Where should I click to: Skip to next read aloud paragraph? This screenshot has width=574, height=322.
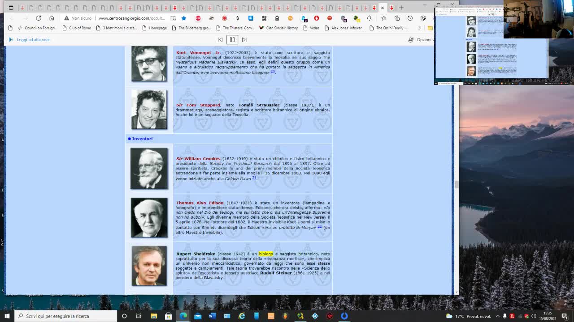(244, 39)
